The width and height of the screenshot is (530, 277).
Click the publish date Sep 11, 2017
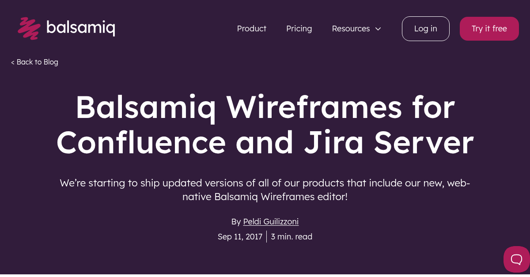[x=240, y=237]
